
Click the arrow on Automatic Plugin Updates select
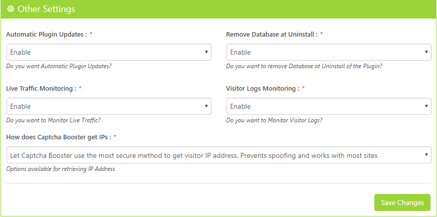(206, 52)
